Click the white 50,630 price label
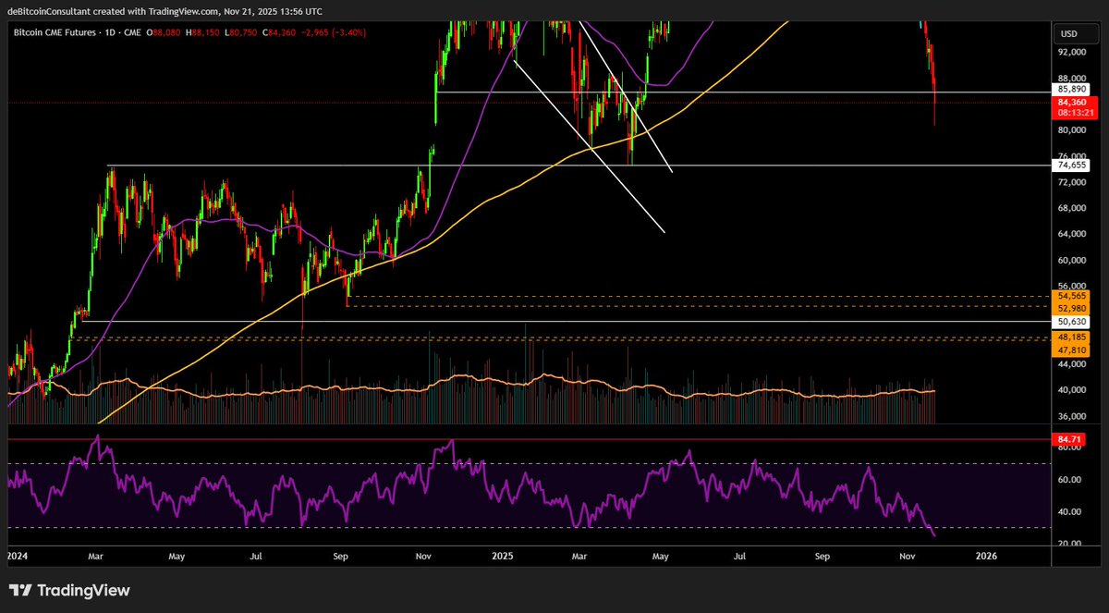Viewport: 1109px width, 613px height. click(1071, 322)
